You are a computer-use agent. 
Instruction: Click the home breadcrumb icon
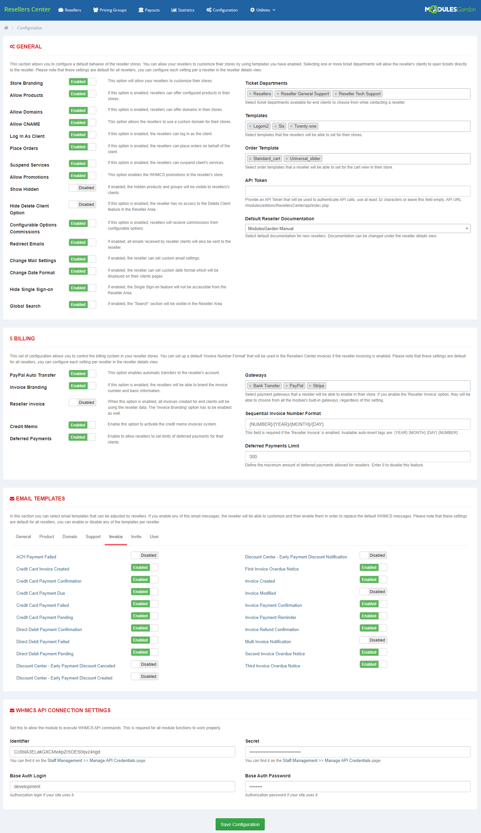click(x=6, y=28)
